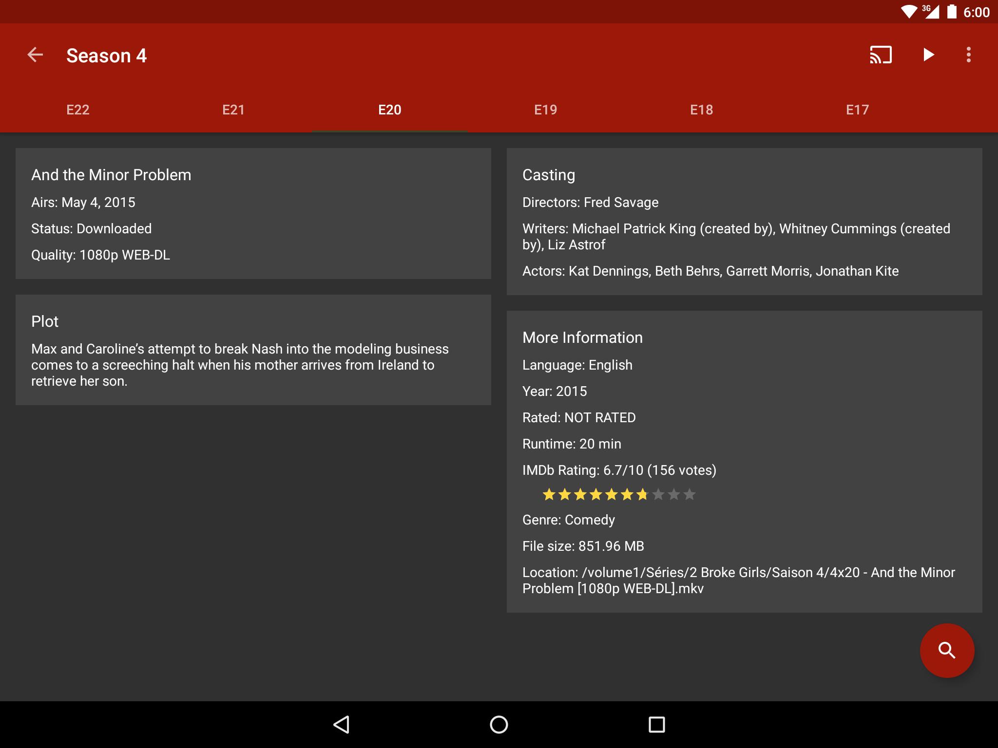
Task: Switch to the E19 tab
Action: (546, 110)
